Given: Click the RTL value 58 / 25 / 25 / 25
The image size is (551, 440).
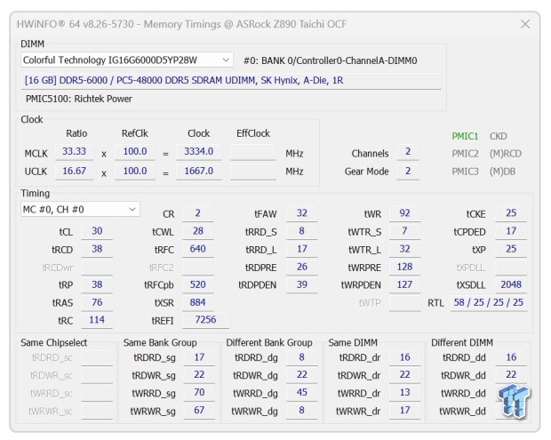Looking at the screenshot, I should (x=489, y=302).
